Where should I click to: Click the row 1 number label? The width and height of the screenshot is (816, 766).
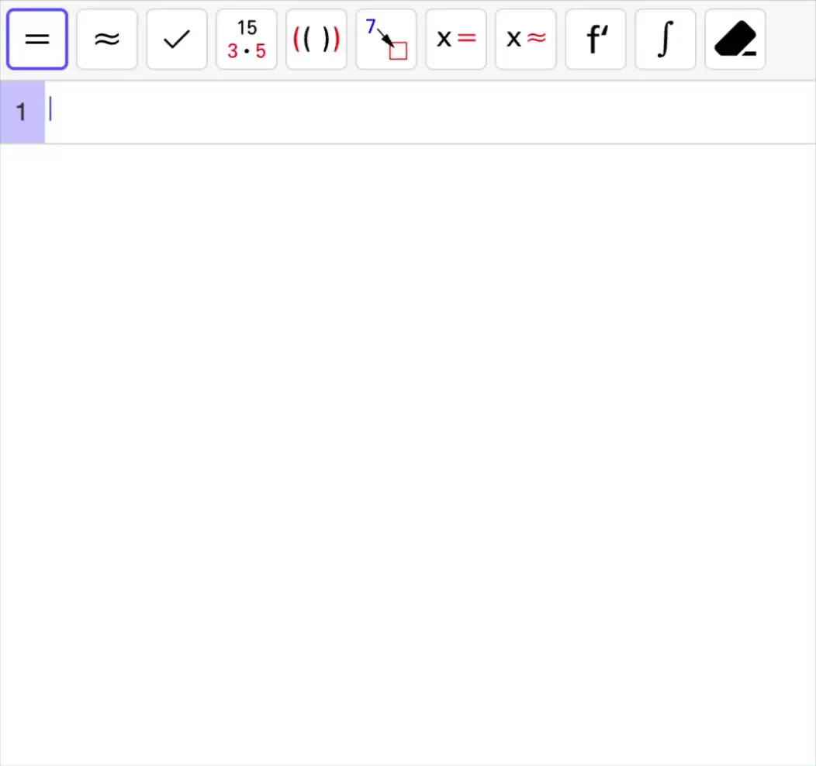point(22,111)
